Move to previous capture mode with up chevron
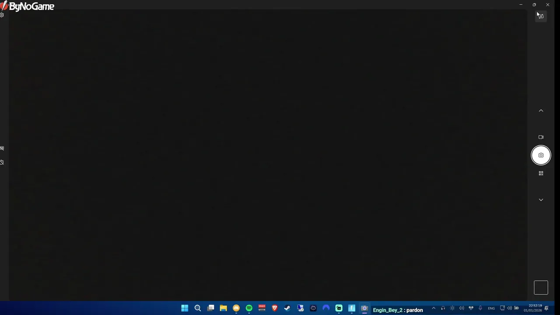This screenshot has height=315, width=560. (541, 111)
